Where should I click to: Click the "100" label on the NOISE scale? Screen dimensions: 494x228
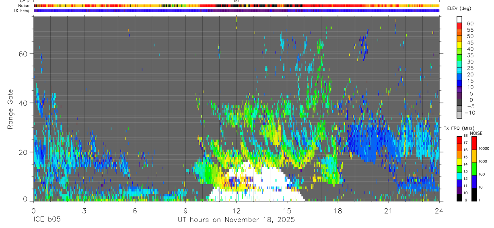(x=482, y=174)
